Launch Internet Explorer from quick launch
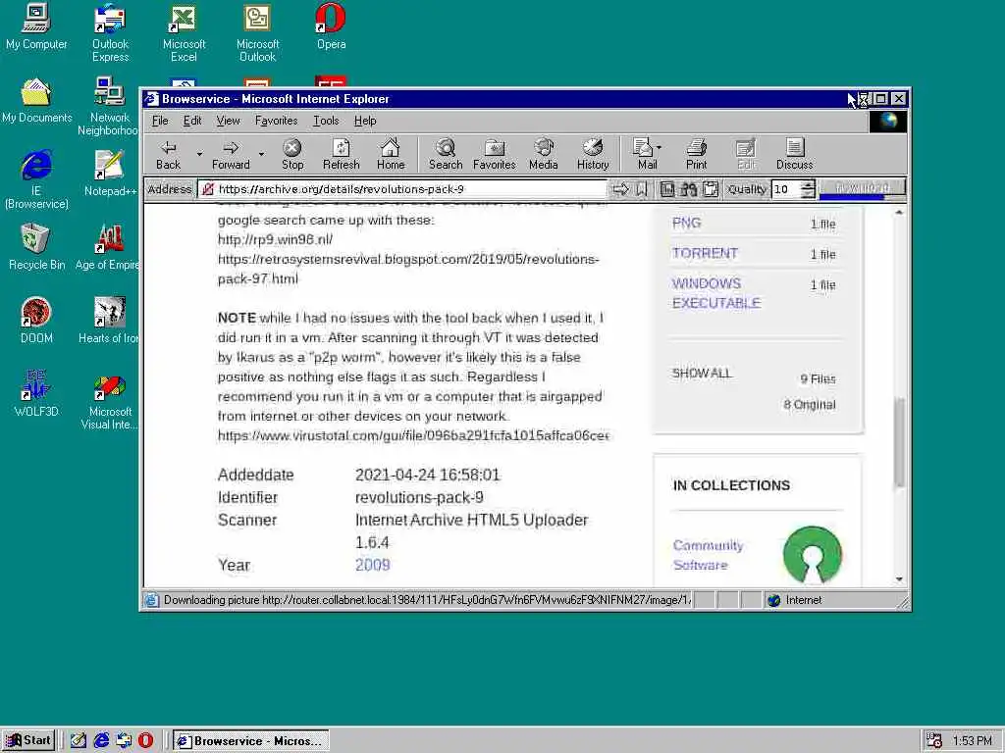The height and width of the screenshot is (753, 1005). pos(101,740)
